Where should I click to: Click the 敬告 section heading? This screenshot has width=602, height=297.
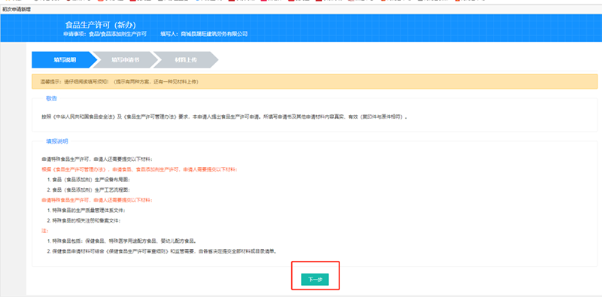(51, 98)
